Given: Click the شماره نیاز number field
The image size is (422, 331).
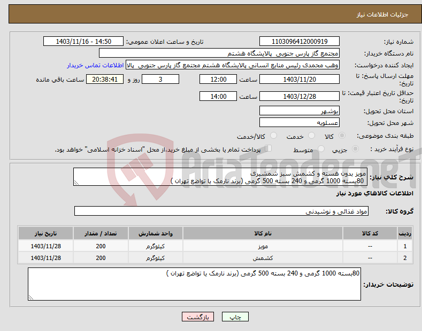Looking at the screenshot, I should 300,42.
